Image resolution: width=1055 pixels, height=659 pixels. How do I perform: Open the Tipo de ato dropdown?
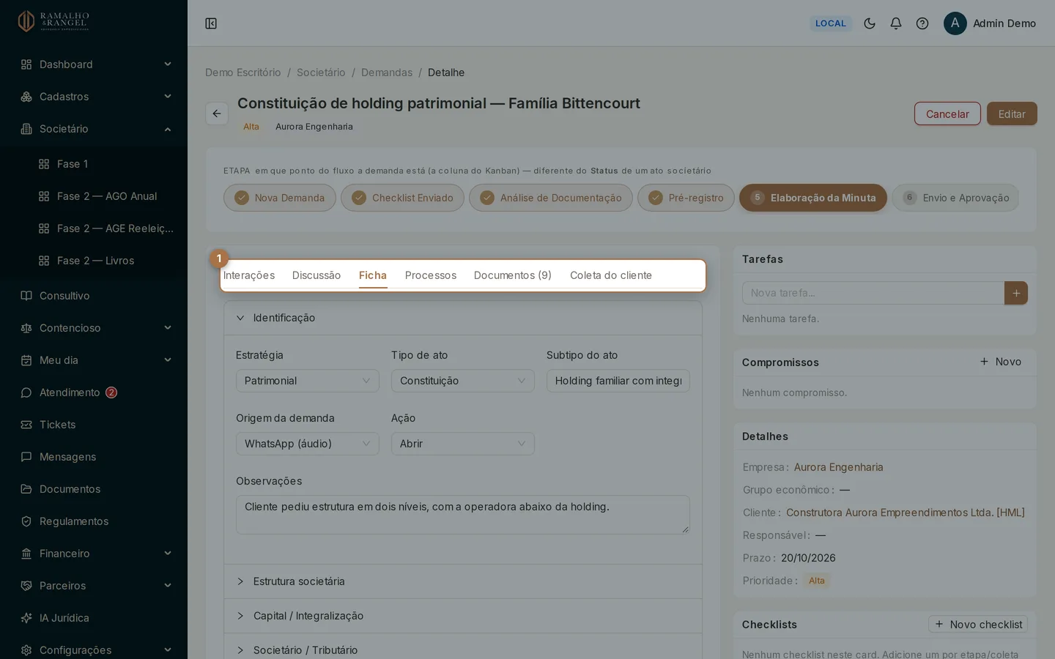[463, 381]
